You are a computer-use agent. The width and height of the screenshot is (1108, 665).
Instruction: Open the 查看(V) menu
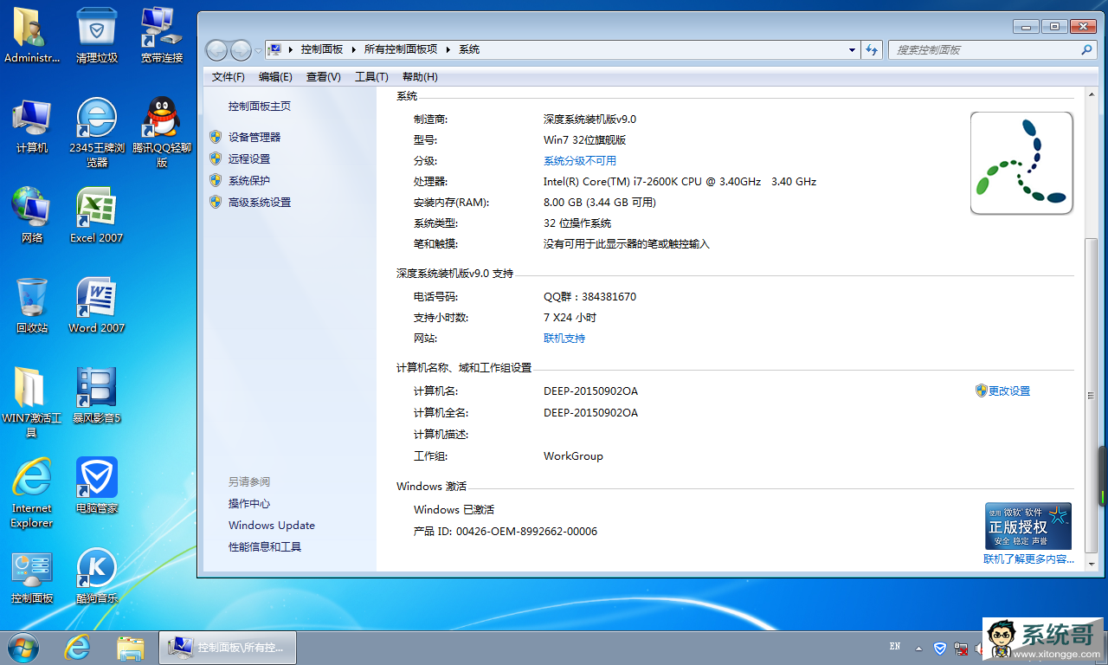324,77
